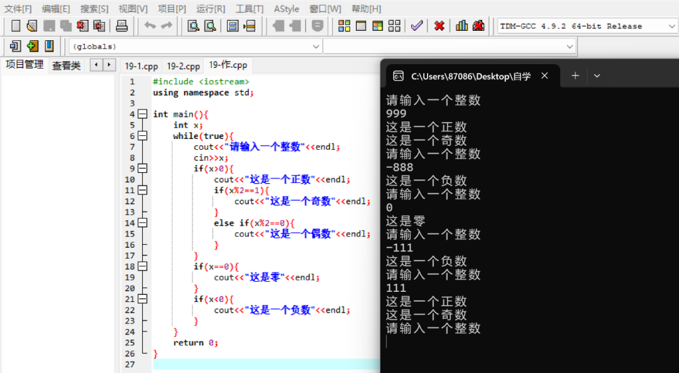Open the 文件[F] menu
The image size is (679, 373).
(18, 9)
